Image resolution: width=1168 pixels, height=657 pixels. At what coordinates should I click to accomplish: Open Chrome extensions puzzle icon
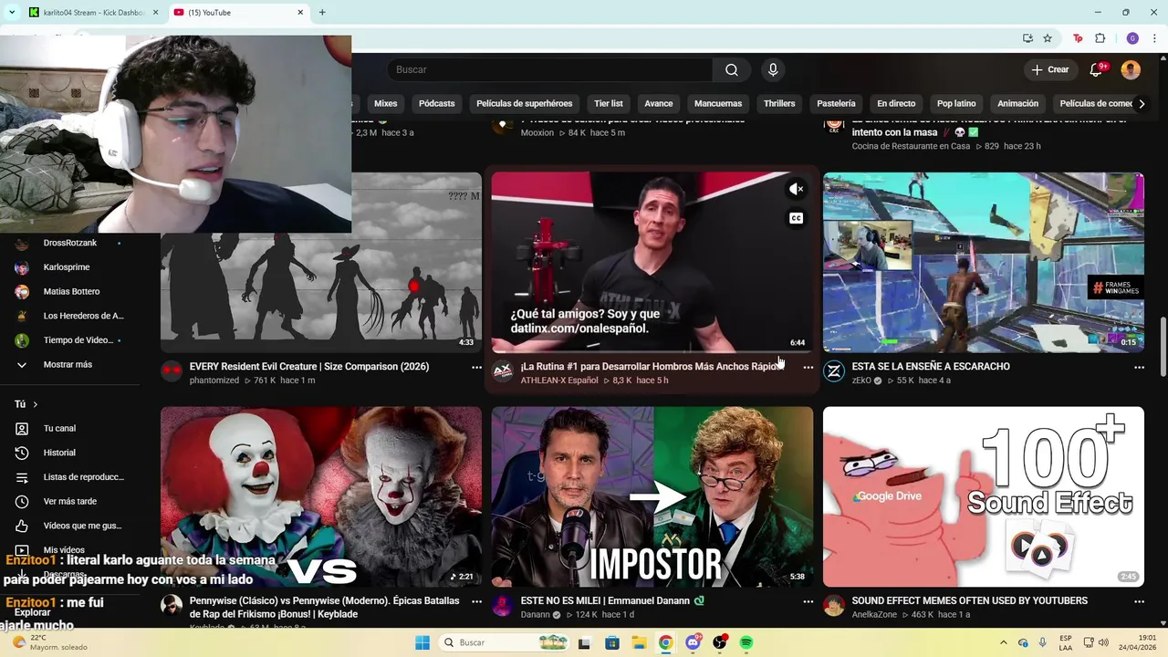pyautogui.click(x=1100, y=38)
